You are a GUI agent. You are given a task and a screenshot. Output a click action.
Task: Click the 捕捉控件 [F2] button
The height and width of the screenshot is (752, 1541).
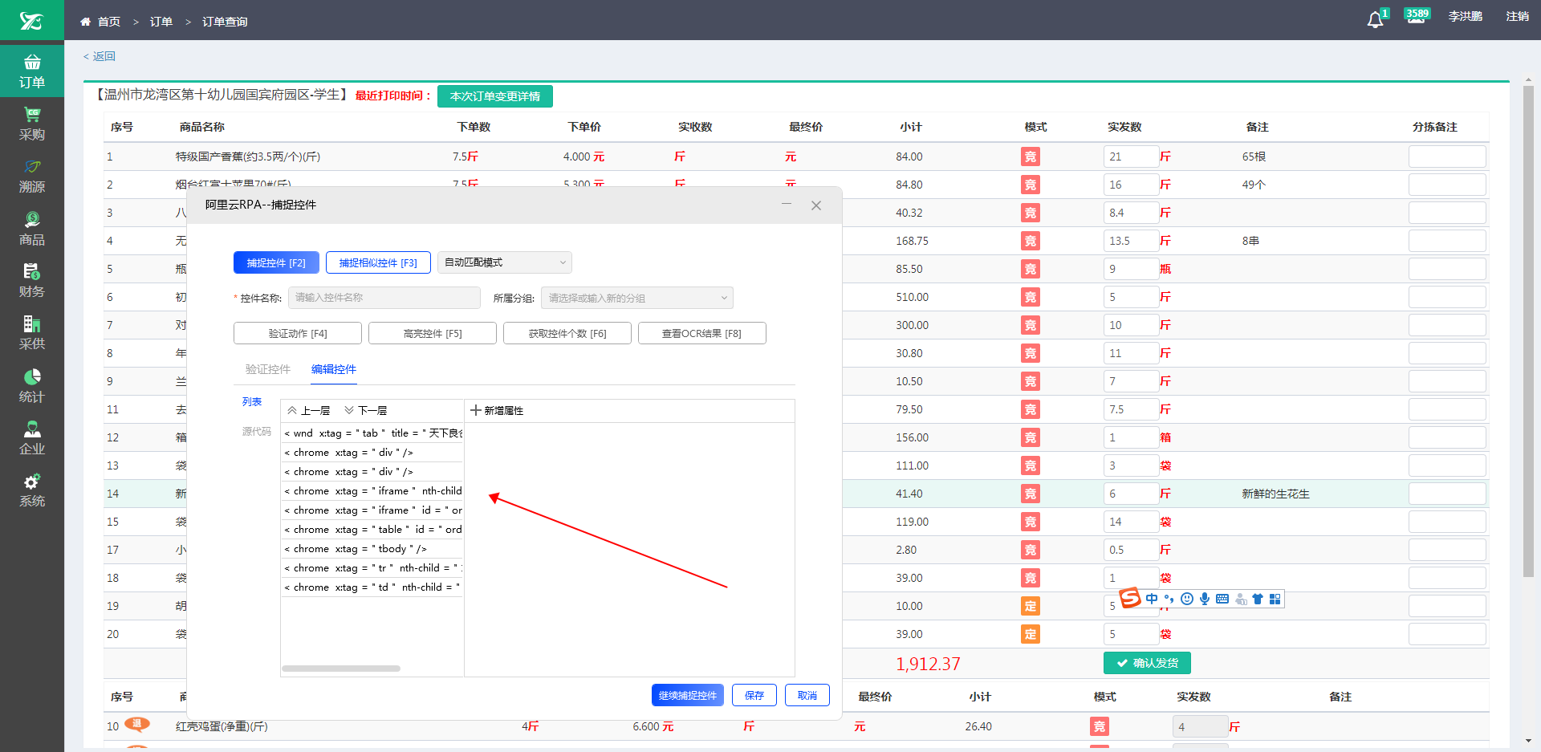(x=276, y=262)
